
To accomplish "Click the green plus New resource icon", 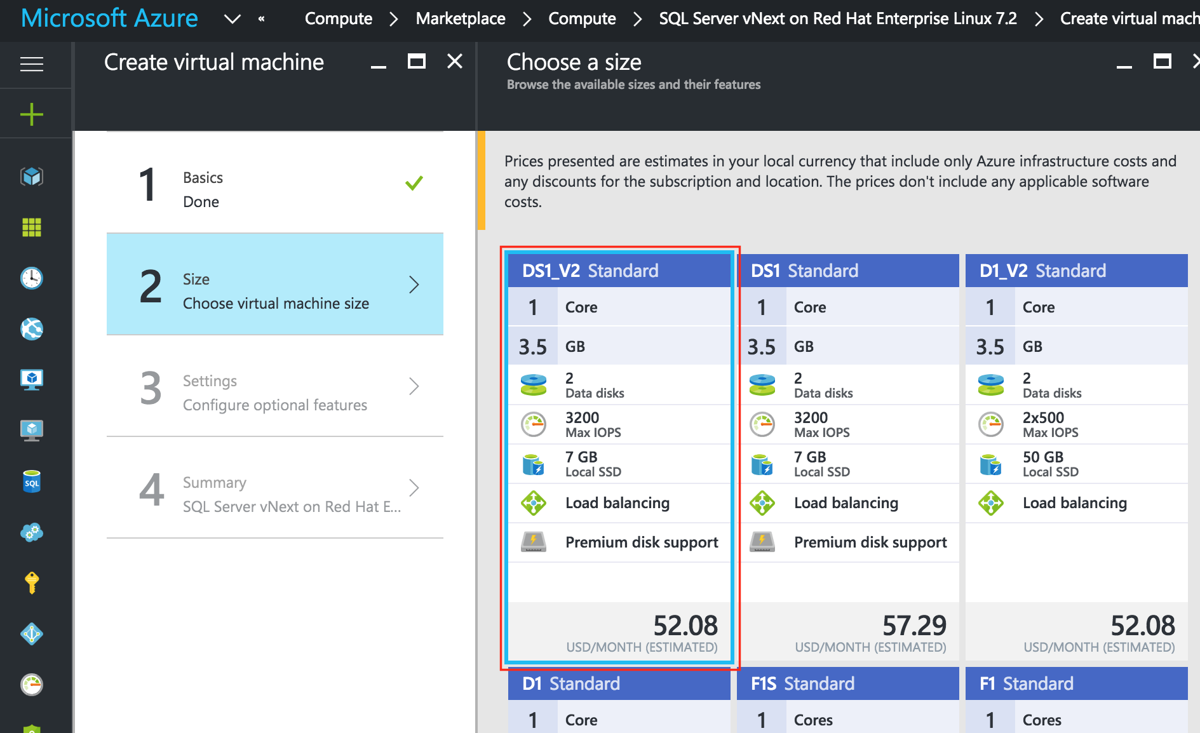I will pos(32,114).
